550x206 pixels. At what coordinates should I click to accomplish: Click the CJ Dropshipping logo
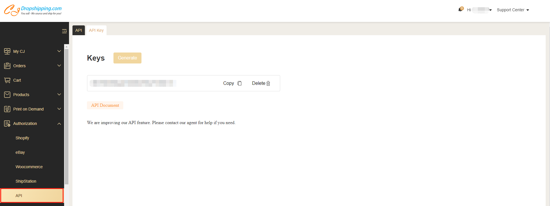[x=33, y=10]
